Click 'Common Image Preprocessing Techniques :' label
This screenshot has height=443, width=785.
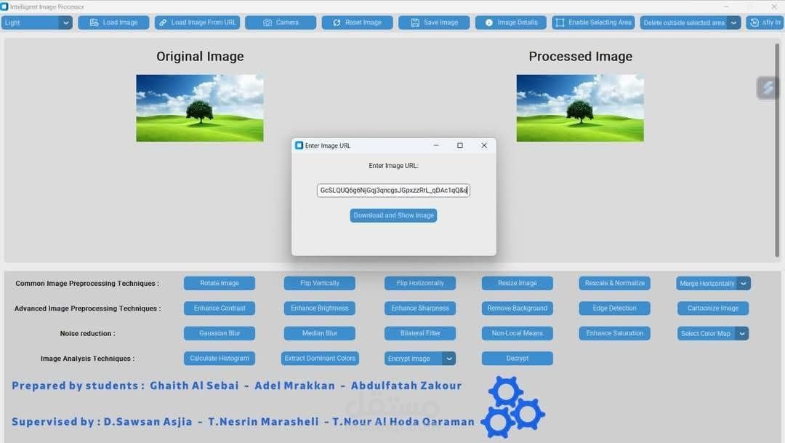point(88,284)
